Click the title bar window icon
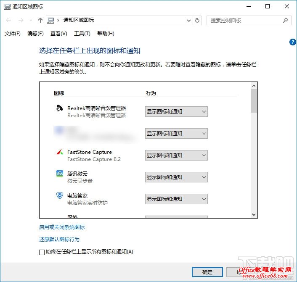 click(7, 7)
